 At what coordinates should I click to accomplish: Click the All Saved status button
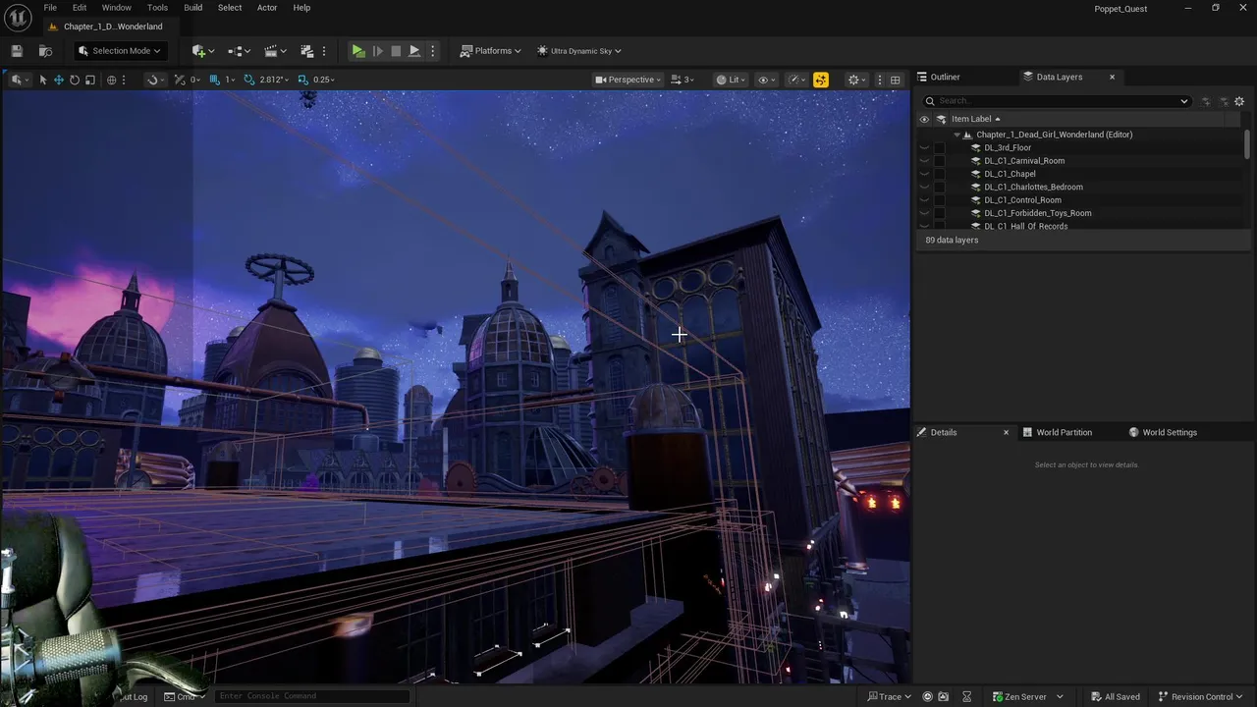point(1114,696)
